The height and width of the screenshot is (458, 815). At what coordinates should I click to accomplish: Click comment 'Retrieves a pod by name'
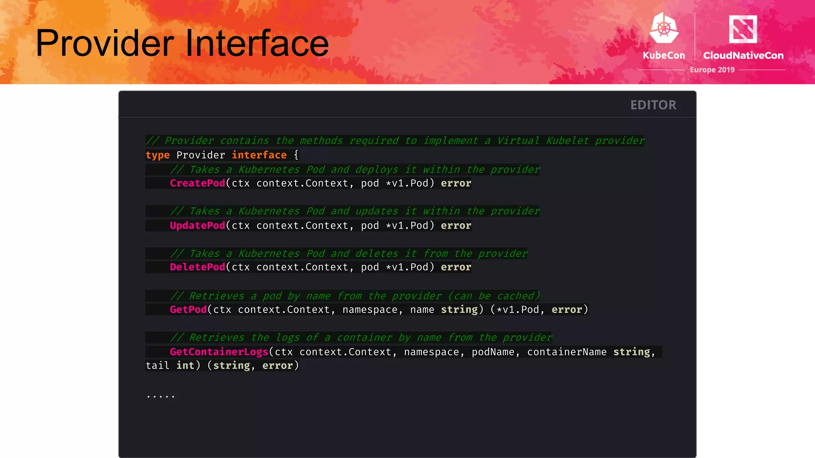click(355, 296)
